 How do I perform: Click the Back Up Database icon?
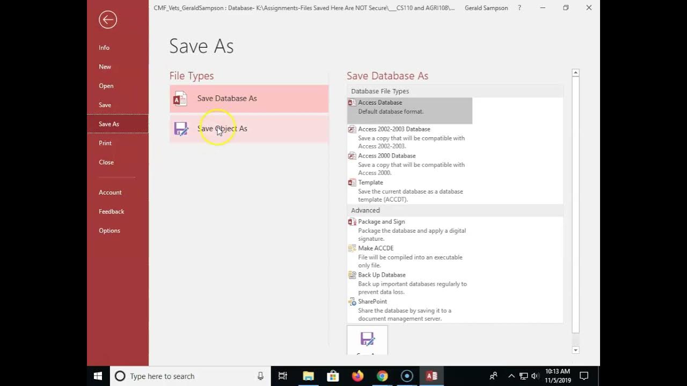352,275
